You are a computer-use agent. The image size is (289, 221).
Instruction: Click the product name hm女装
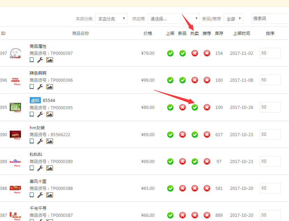[37, 128]
